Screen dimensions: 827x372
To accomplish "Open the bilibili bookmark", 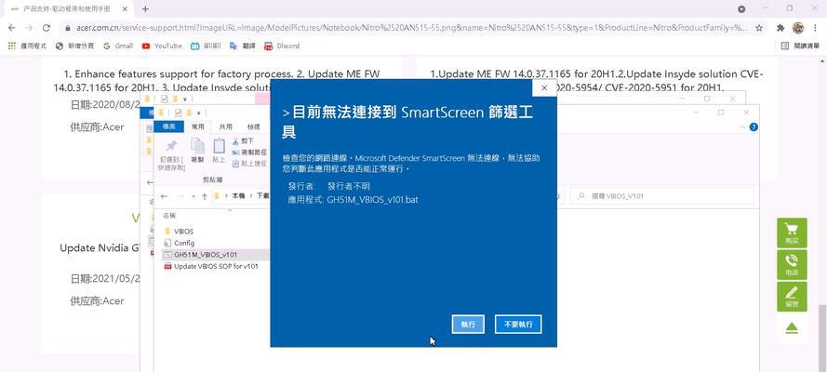I will pos(206,46).
